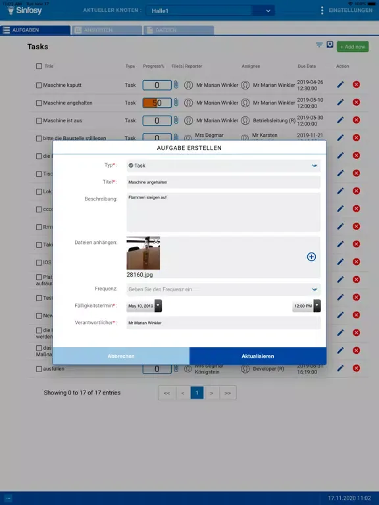Switch to the Dateien tab
Image resolution: width=379 pixels, height=505 pixels.
click(178, 30)
